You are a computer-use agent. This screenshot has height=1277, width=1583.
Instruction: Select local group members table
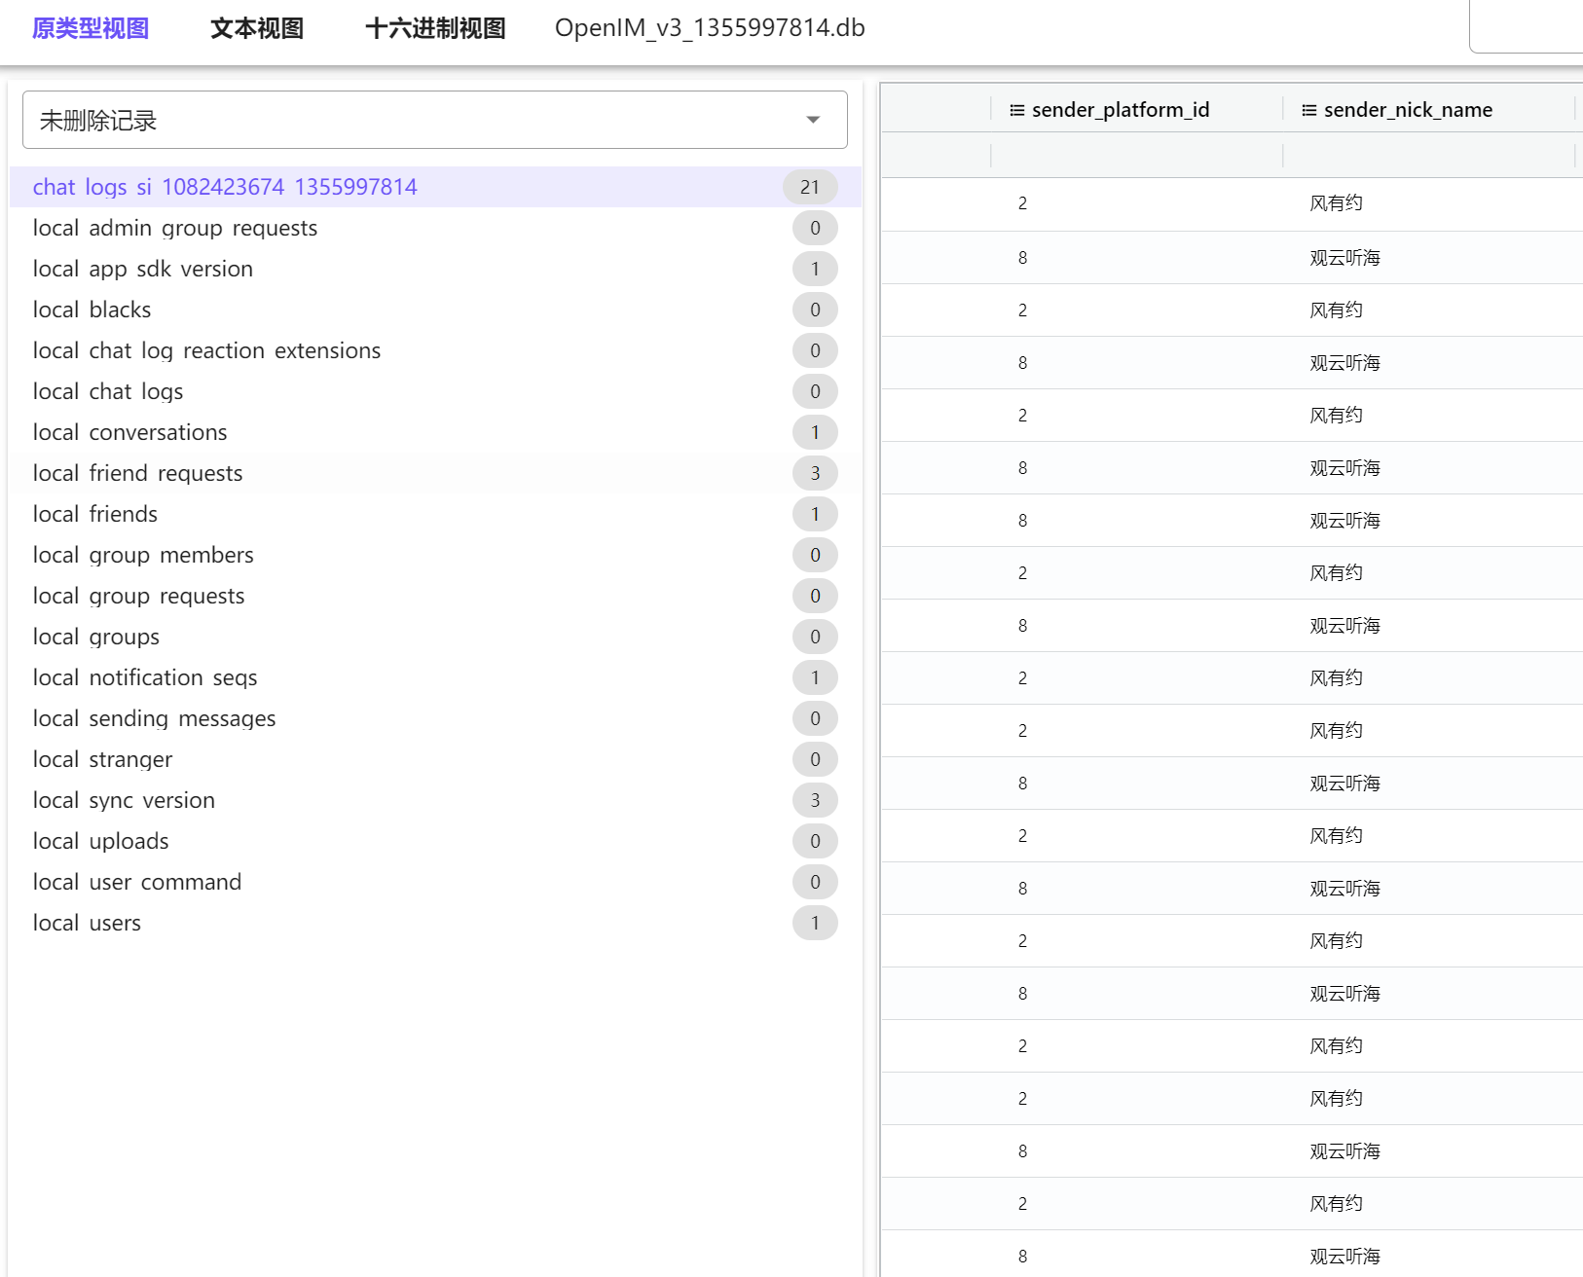435,555
